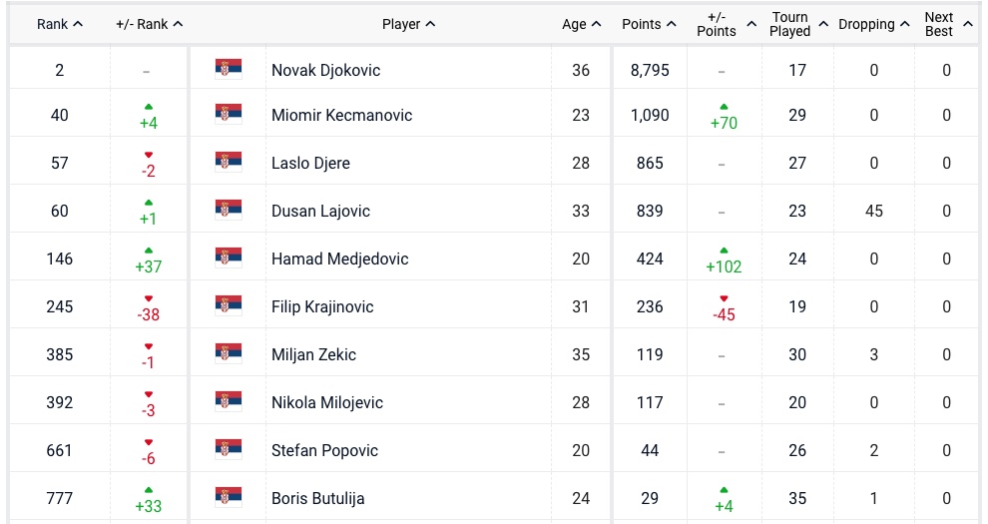Screen dimensions: 988x524
Task: Sort the table by Age
Action: (x=581, y=24)
